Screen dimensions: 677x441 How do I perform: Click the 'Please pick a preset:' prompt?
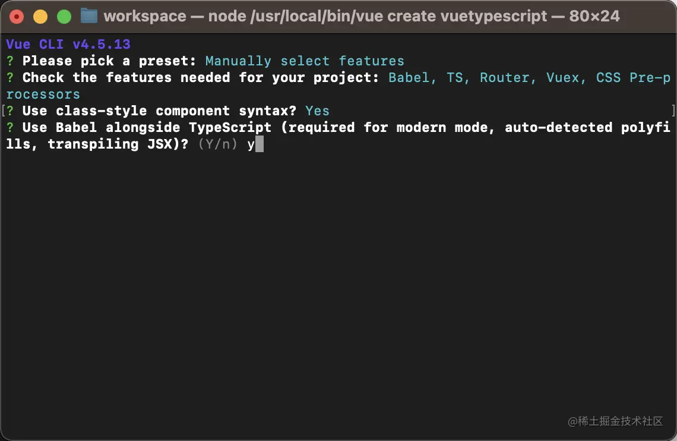tap(109, 61)
